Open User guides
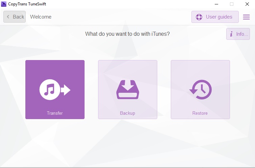255x168 pixels. click(x=215, y=17)
